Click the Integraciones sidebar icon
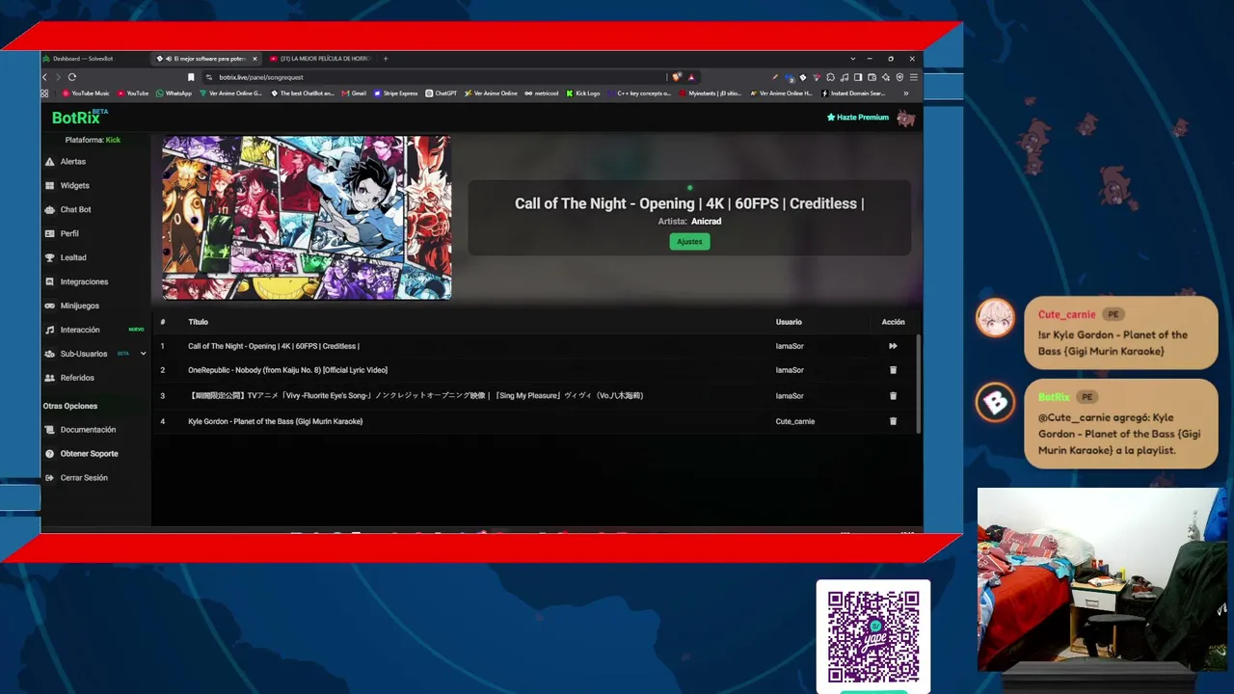The image size is (1234, 694). pos(50,282)
